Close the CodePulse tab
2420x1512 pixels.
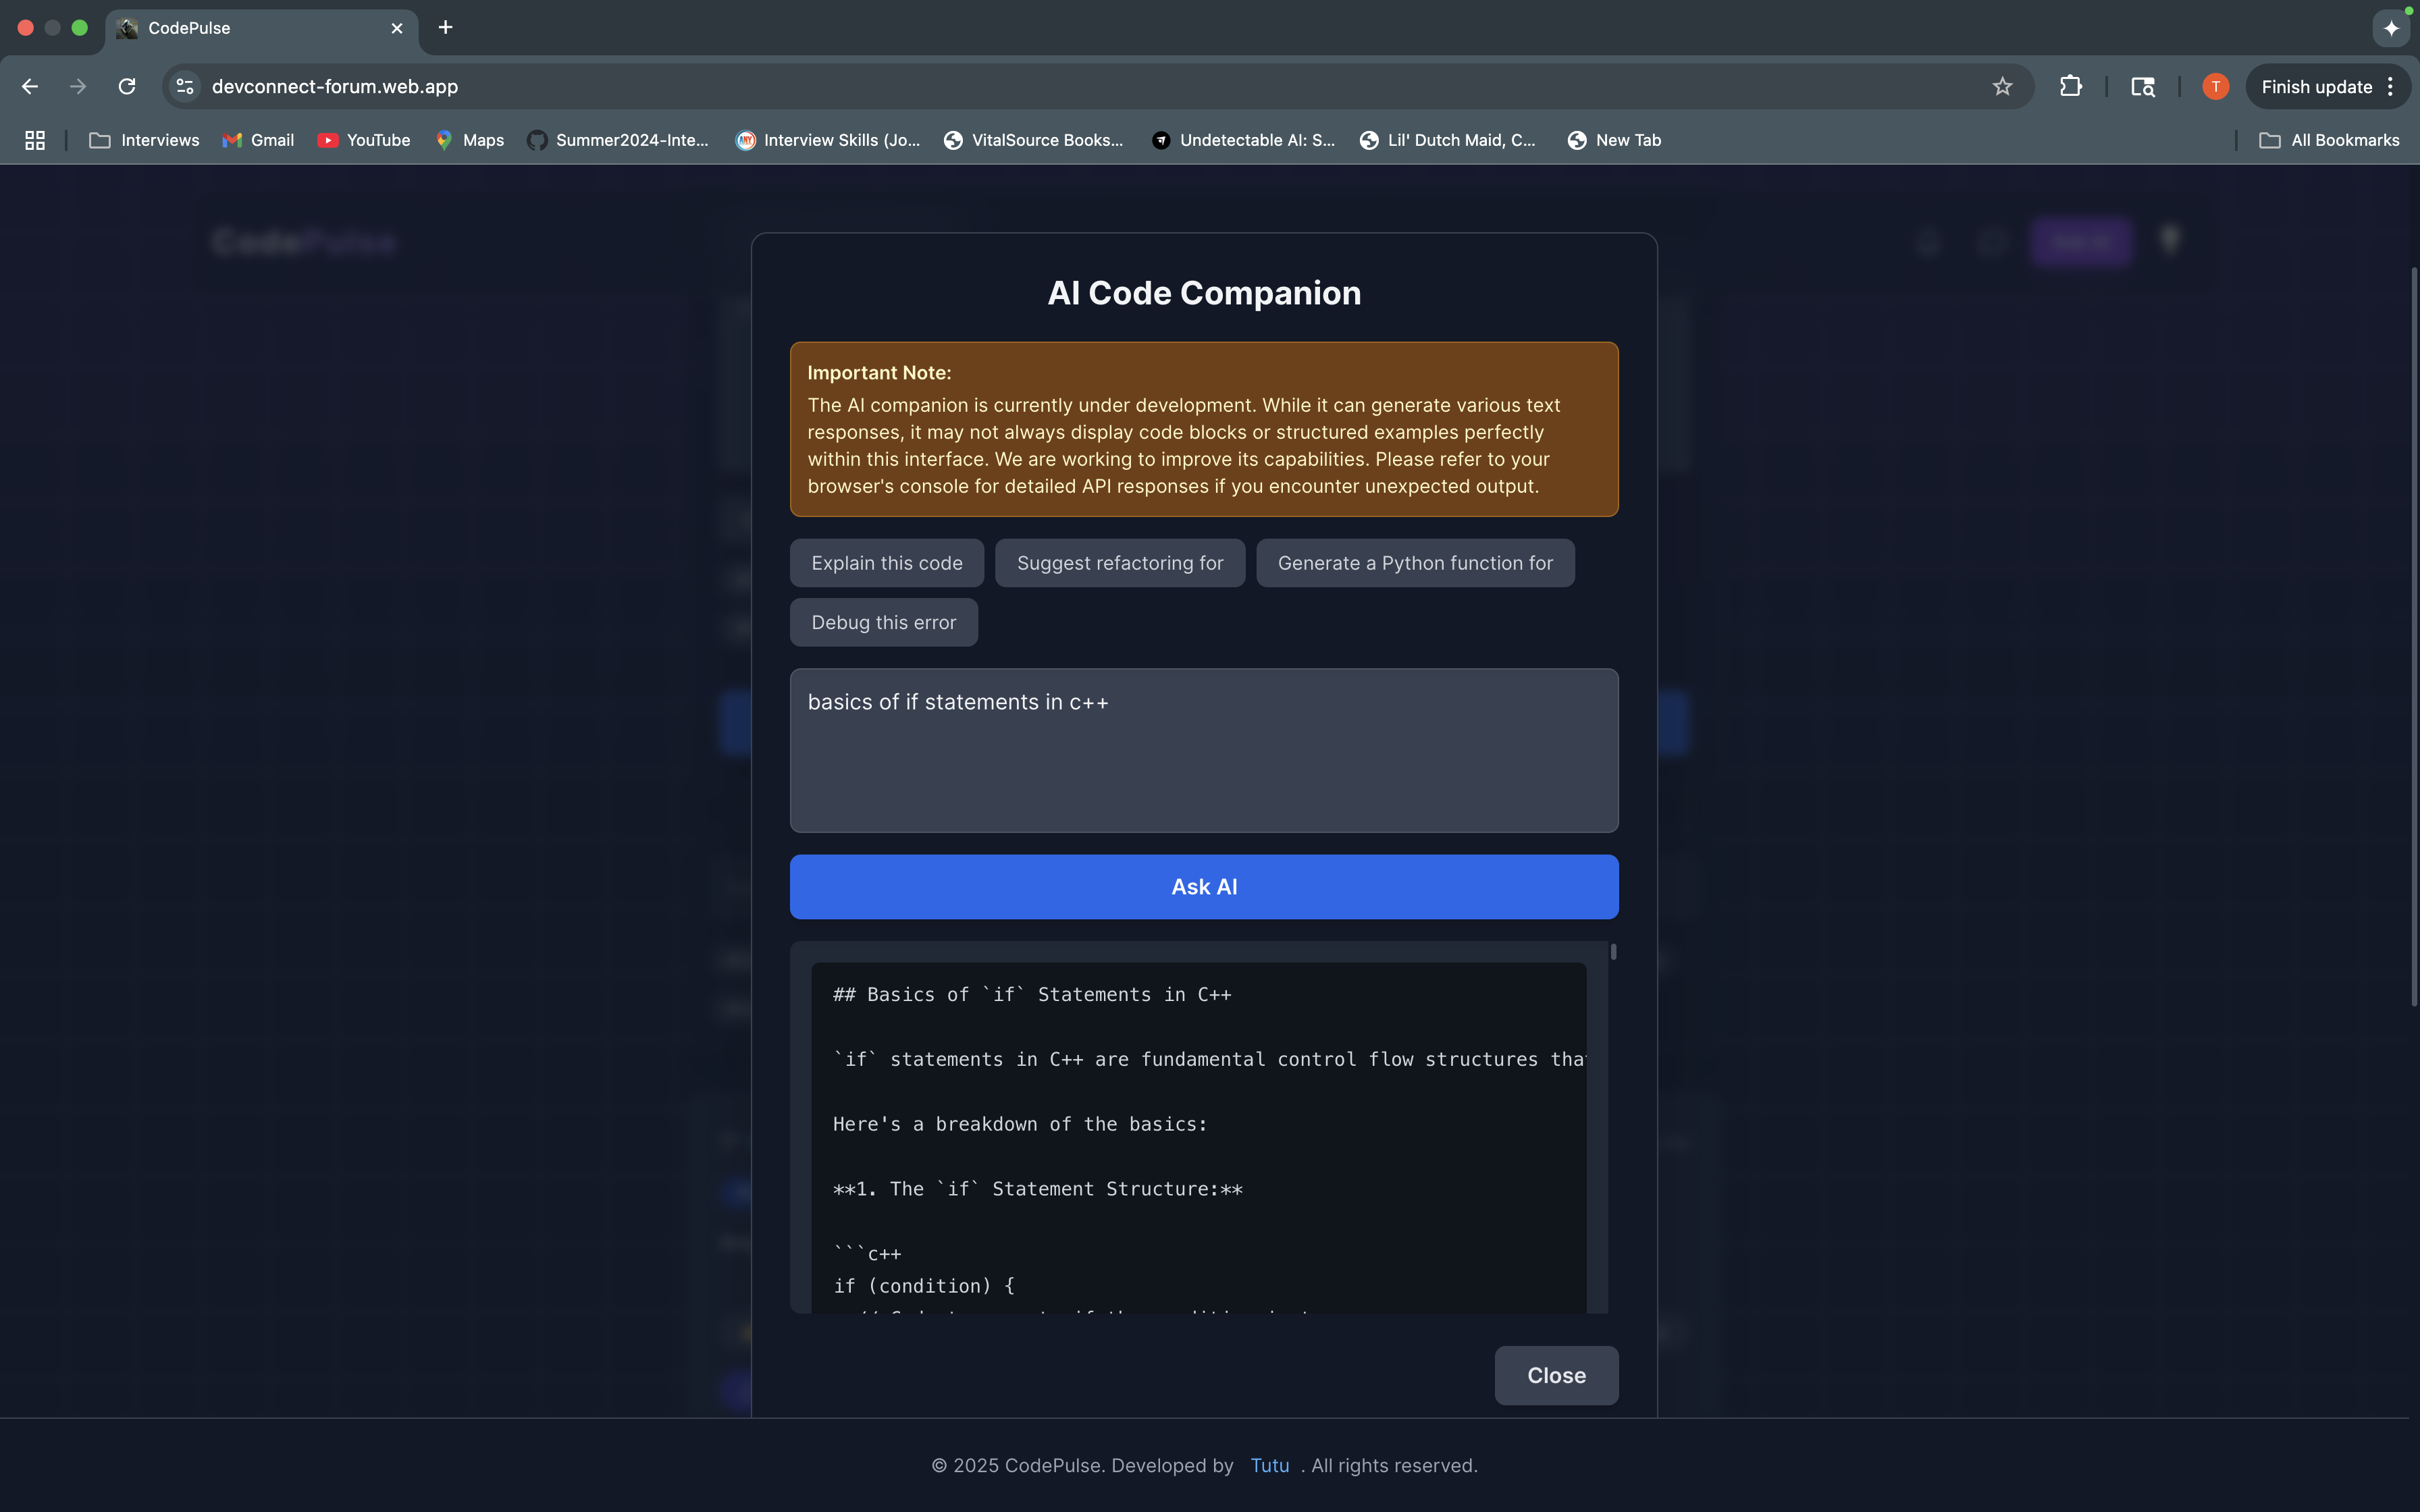[x=397, y=28]
